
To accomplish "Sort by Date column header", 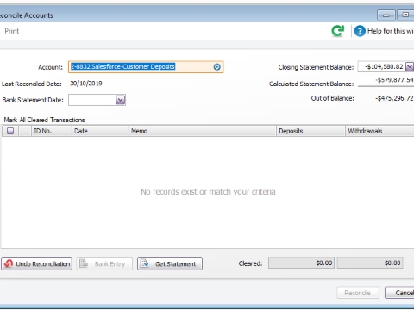I will [100, 131].
